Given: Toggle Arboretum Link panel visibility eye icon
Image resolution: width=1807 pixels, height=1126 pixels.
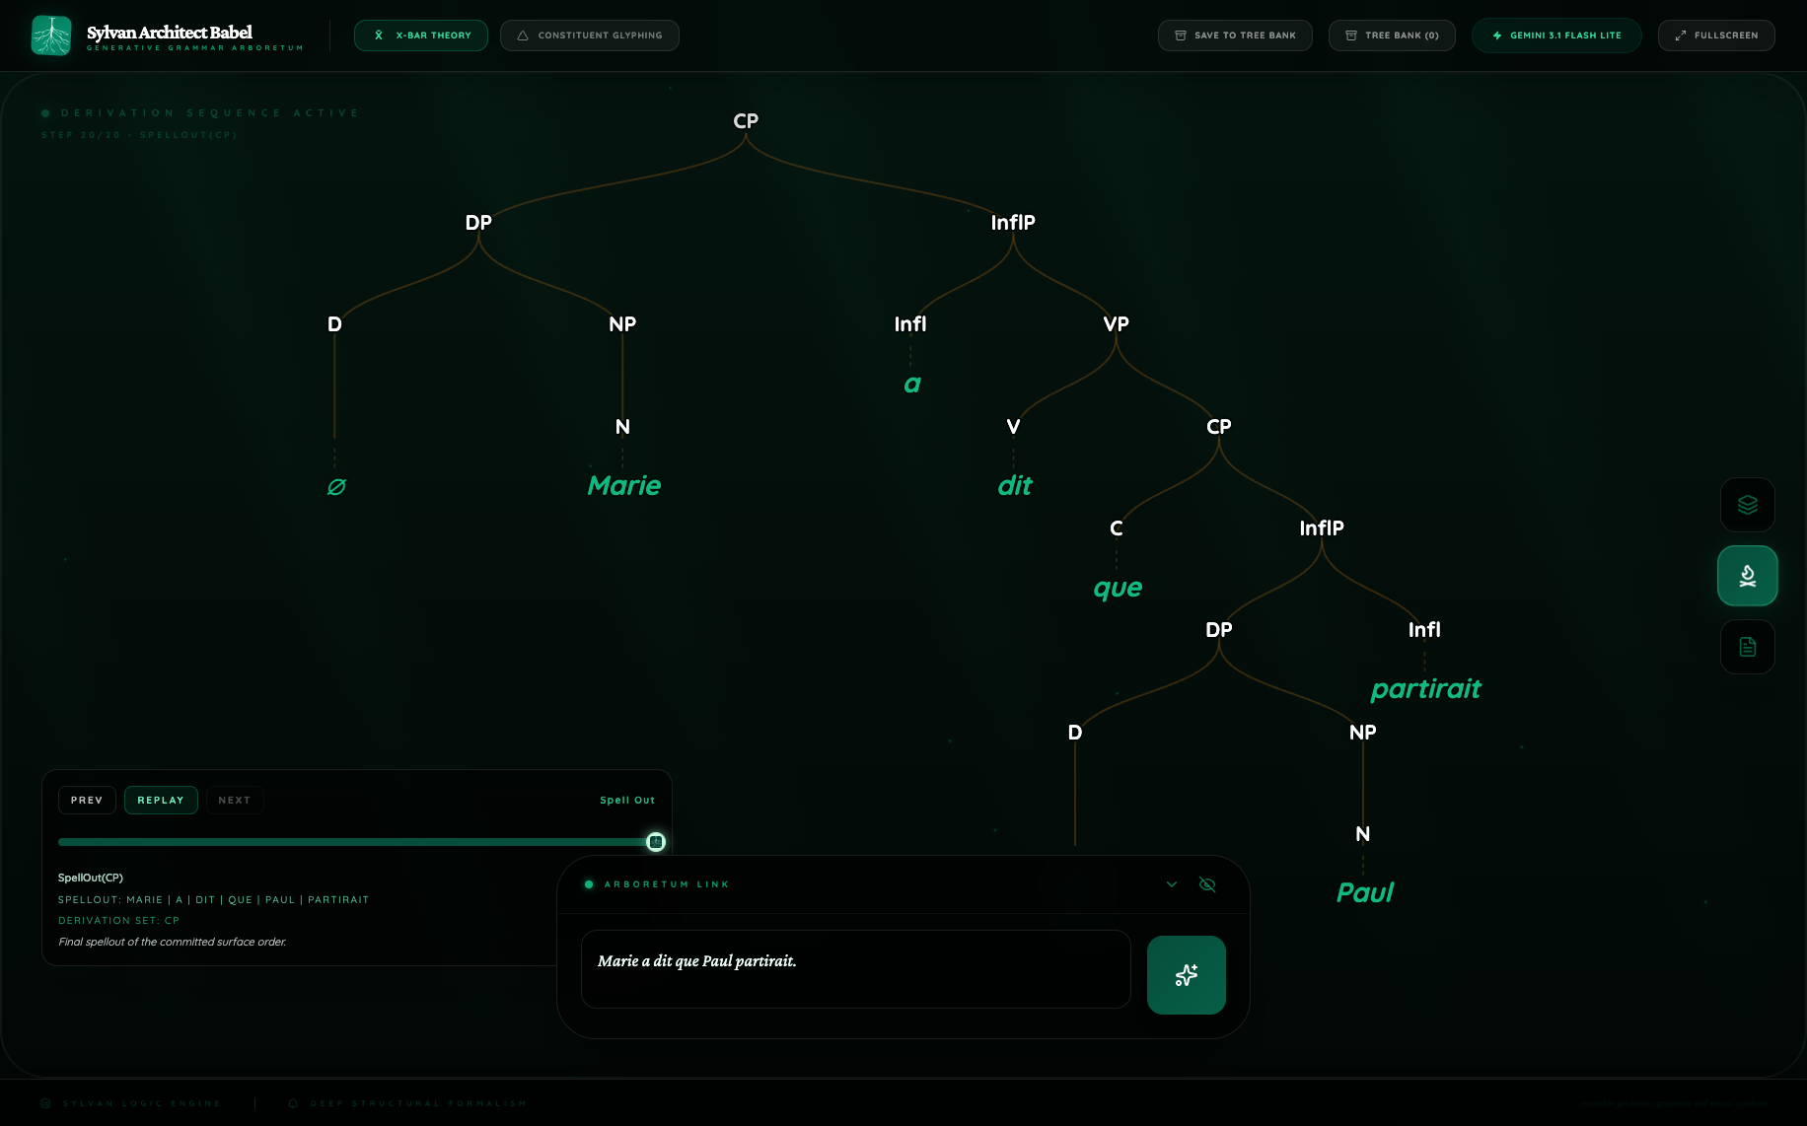Looking at the screenshot, I should click(x=1207, y=884).
